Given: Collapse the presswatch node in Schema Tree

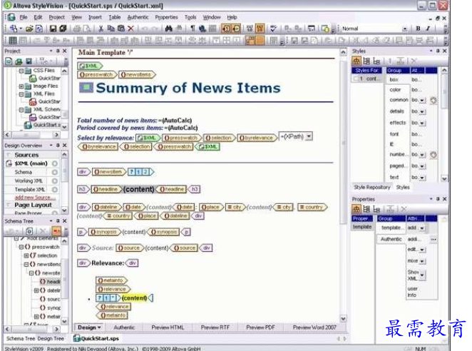Looking at the screenshot, I should click(21, 247).
